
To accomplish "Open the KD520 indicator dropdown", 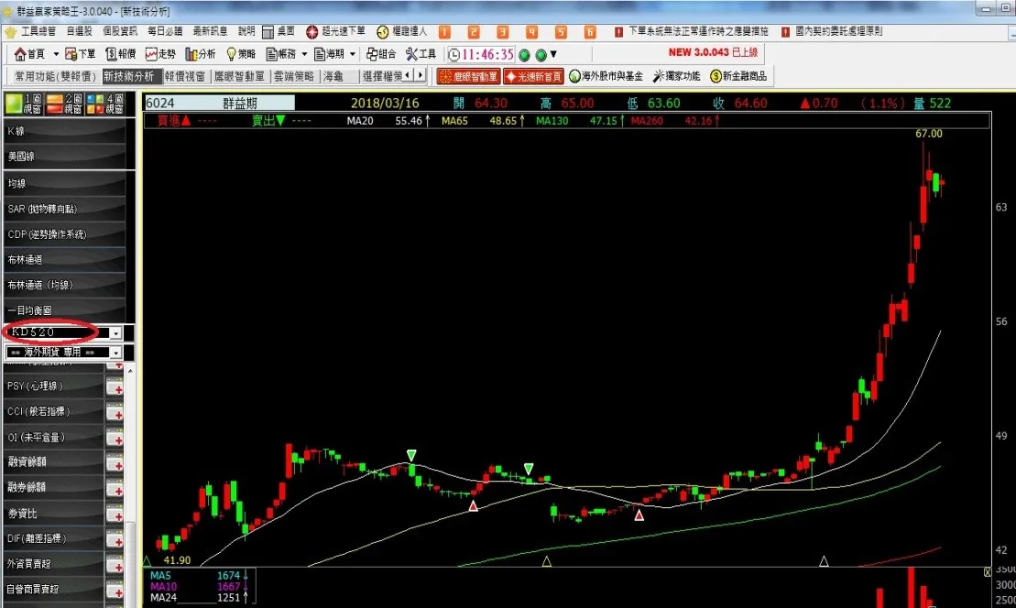I will (x=115, y=332).
